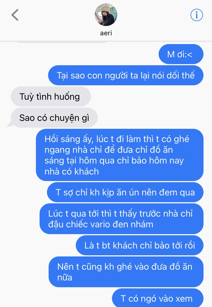Tap aeri's profile avatar photo
The image size is (212, 307).
point(106,15)
